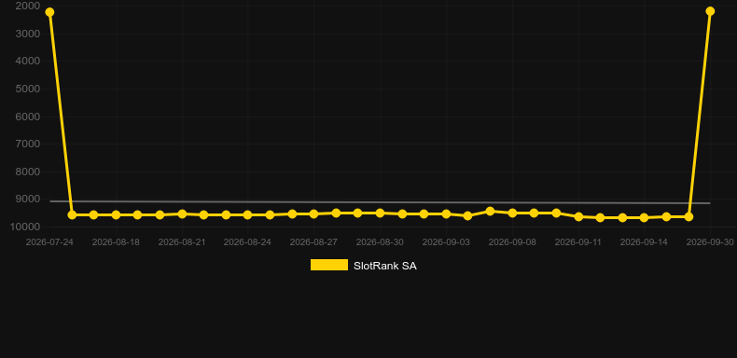
Task: Click the data point above 2026-08-30
Action: 380,213
